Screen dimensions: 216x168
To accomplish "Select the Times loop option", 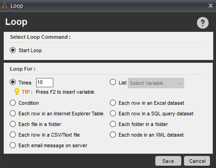I will click(x=13, y=82).
